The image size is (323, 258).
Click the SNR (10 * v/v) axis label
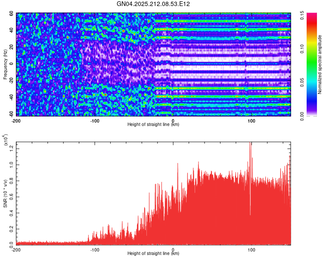[5, 193]
